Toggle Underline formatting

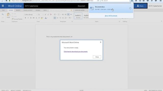31,18
